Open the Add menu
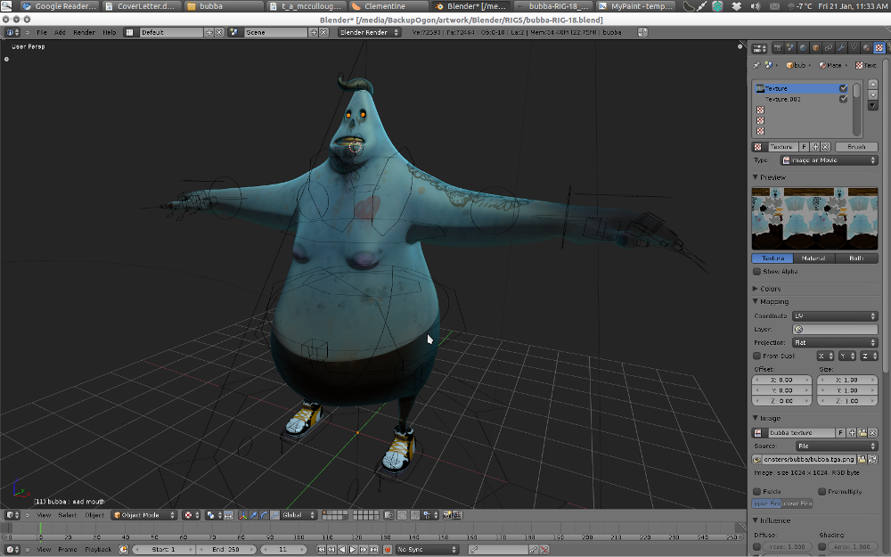 (60, 32)
